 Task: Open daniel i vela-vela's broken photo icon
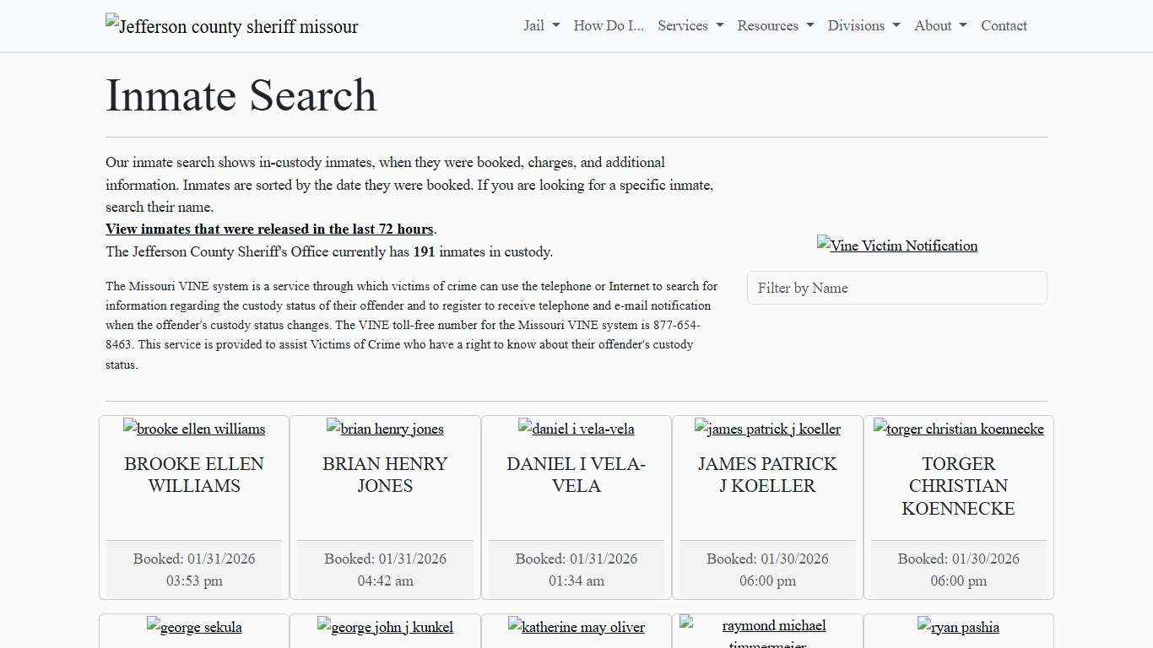tap(576, 429)
